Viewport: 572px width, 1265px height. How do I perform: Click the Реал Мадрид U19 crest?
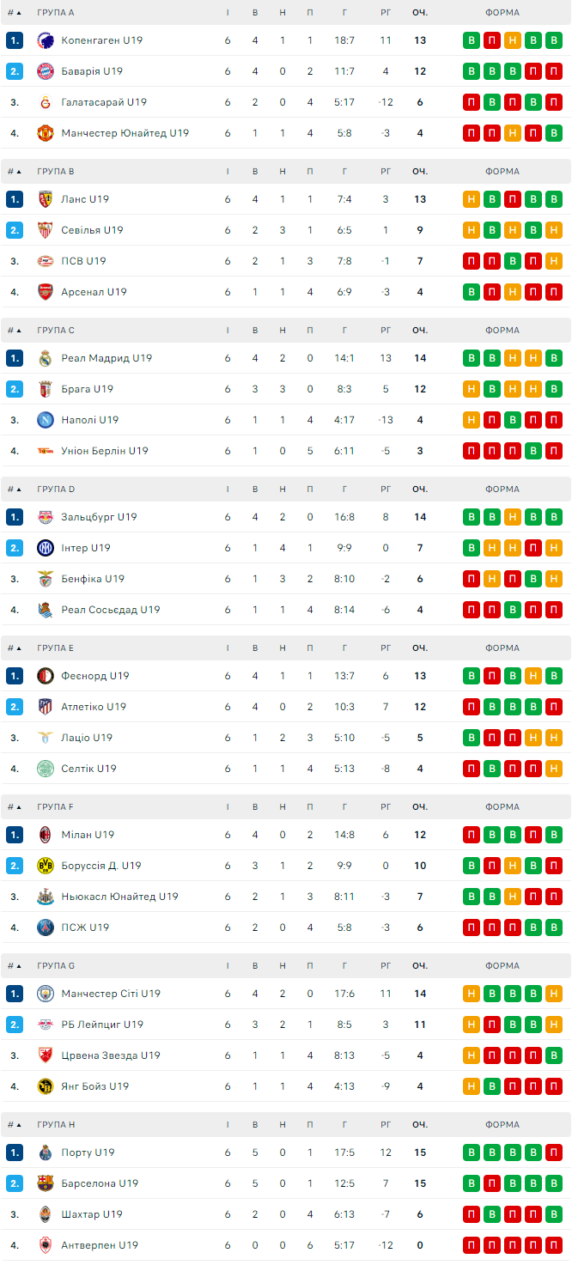[46, 358]
